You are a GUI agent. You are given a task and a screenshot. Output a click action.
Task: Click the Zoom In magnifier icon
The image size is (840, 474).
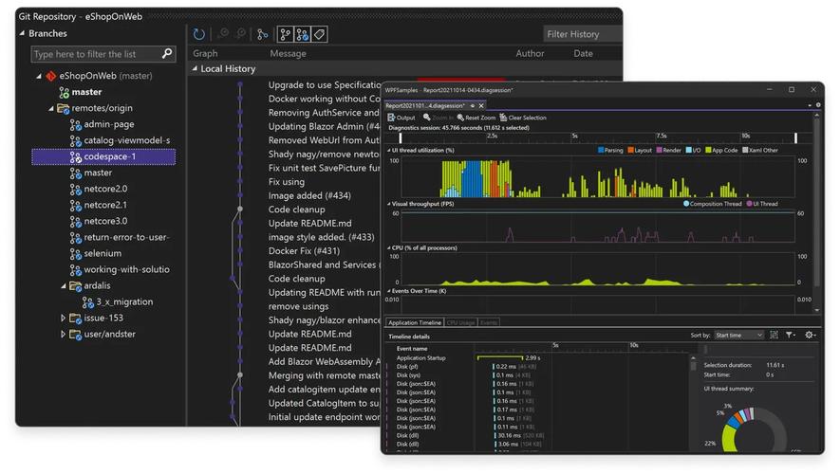[426, 118]
